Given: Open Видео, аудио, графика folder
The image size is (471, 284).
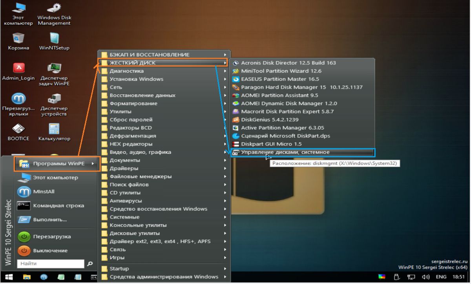Looking at the screenshot, I should [x=163, y=152].
